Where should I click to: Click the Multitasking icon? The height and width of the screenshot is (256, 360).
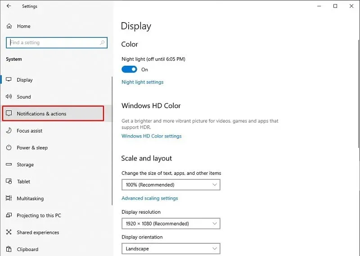point(9,198)
